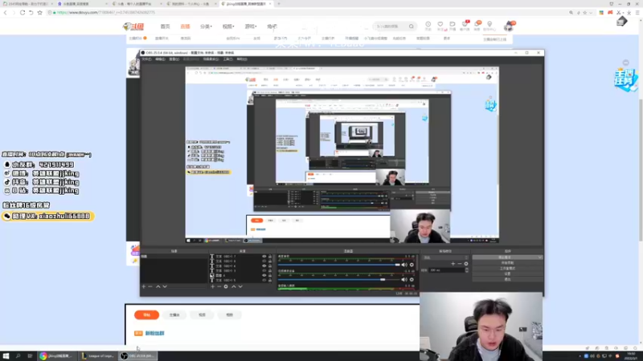Move scene down with arrow in Scenes panel

coord(165,286)
